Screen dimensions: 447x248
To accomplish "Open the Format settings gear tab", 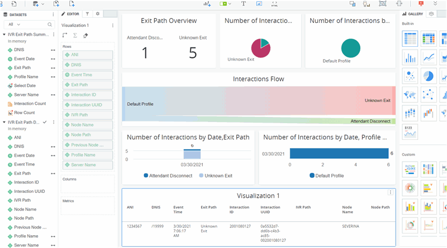I will (x=98, y=14).
